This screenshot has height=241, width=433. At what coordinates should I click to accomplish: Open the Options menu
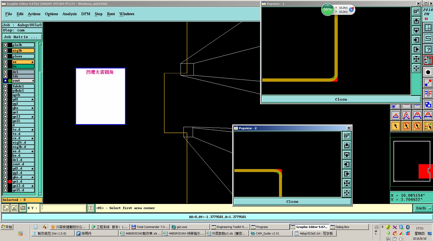click(51, 14)
